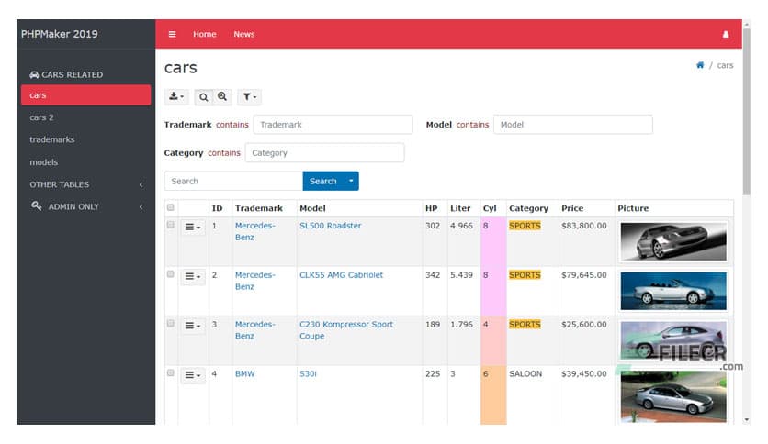768x444 pixels.
Task: Click the pink Cyl cell for row 1
Action: [x=492, y=240]
